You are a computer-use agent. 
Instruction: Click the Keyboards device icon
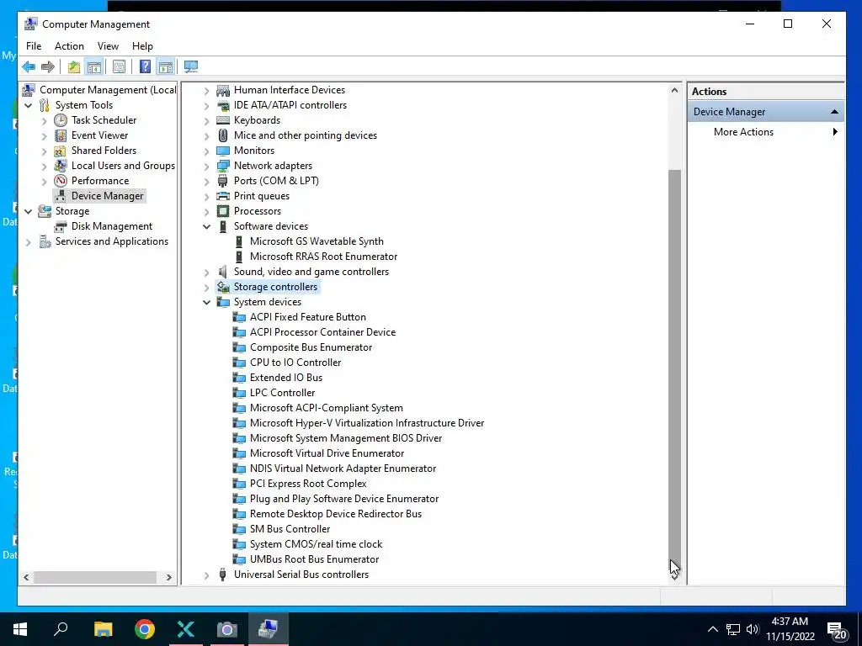tap(222, 120)
